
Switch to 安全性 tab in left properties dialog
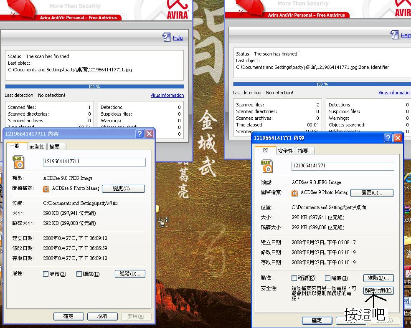coord(37,147)
